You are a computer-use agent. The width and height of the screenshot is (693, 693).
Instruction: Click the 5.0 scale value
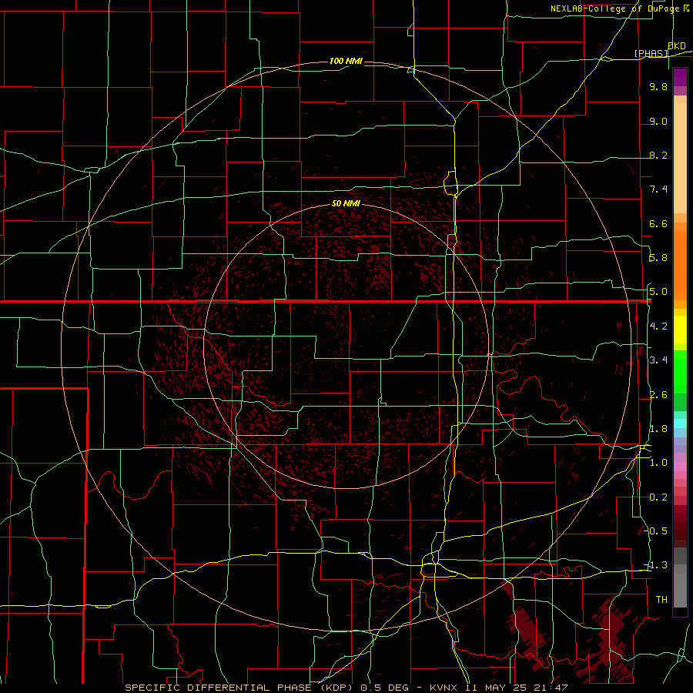658,292
